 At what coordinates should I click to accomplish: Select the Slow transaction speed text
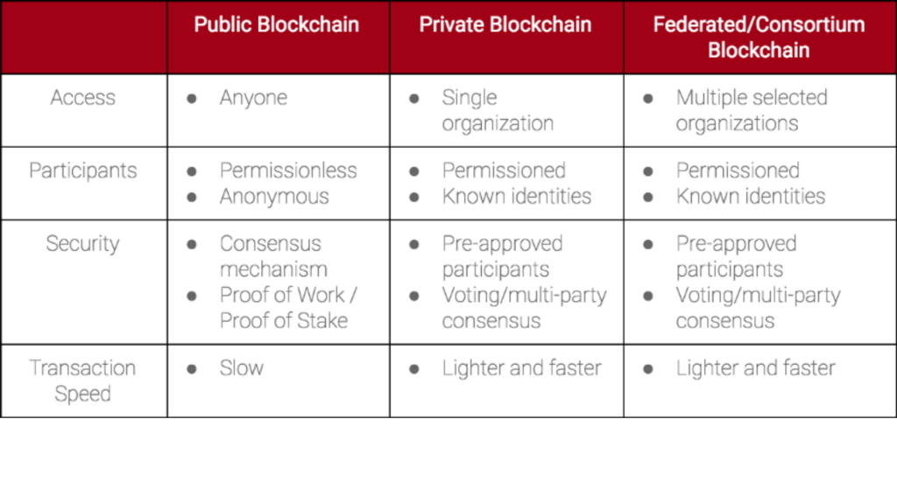(242, 368)
